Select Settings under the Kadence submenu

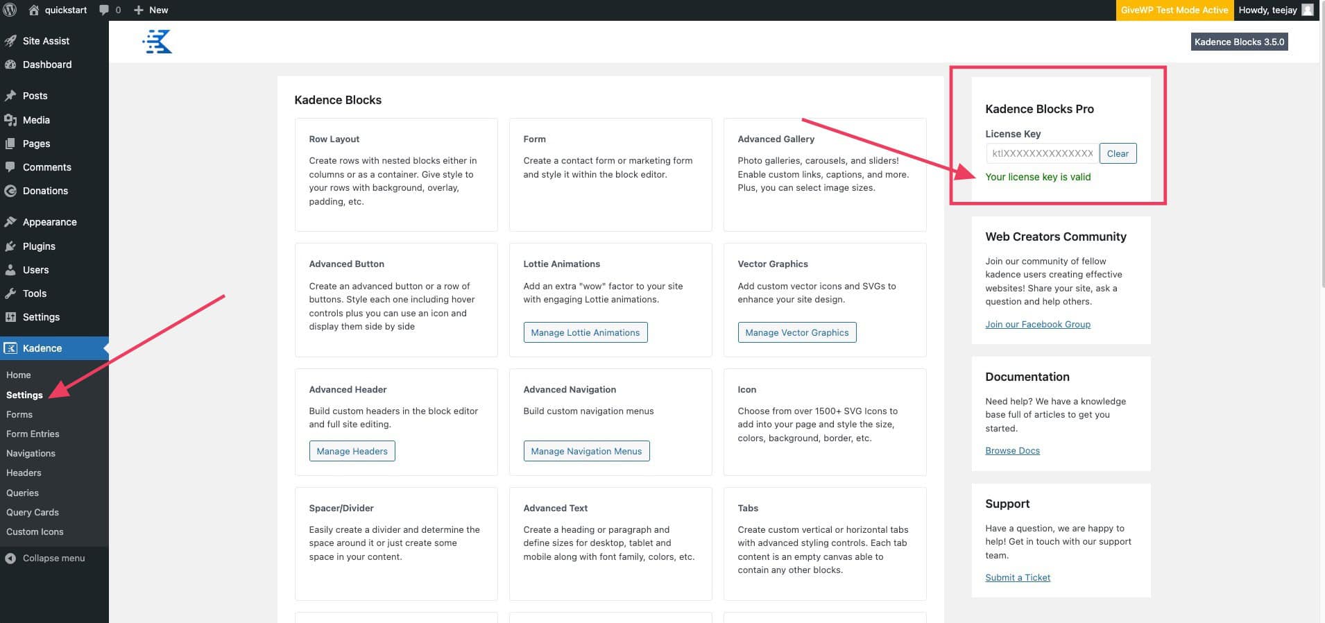pyautogui.click(x=24, y=395)
